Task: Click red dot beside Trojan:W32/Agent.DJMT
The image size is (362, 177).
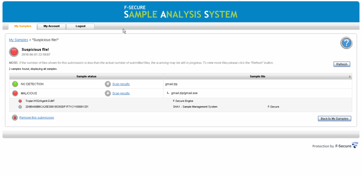Action: [x=20, y=101]
